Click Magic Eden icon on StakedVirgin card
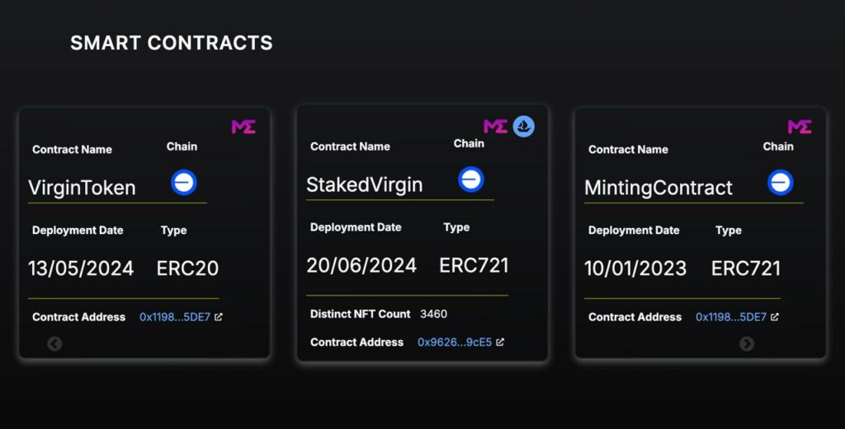 tap(495, 126)
